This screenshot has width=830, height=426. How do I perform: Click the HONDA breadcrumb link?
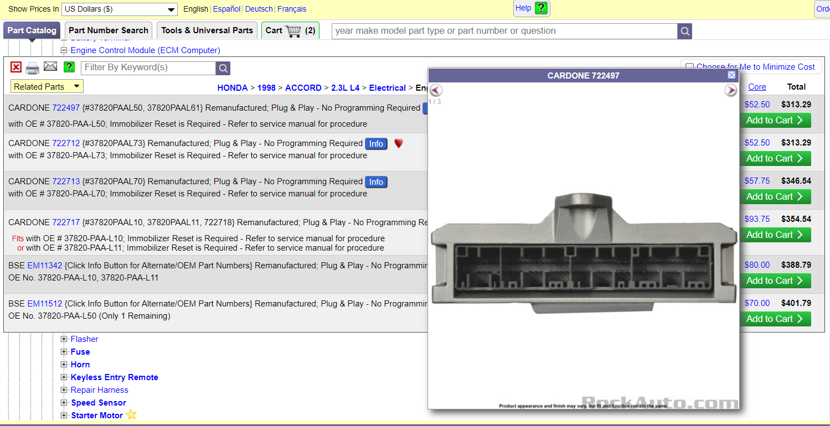point(233,88)
